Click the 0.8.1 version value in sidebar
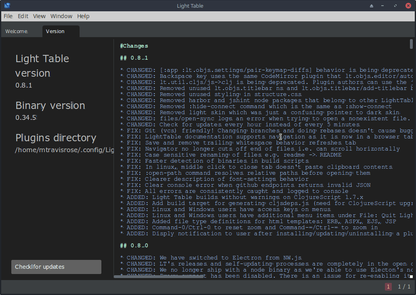The height and width of the screenshot is (295, 416). point(23,85)
